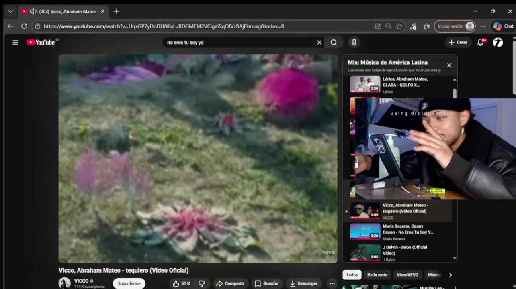This screenshot has height=289, width=516.
Task: Add this page to favorites
Action: (x=399, y=26)
